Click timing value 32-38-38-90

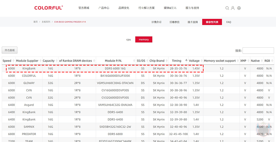pyautogui.click(x=178, y=105)
